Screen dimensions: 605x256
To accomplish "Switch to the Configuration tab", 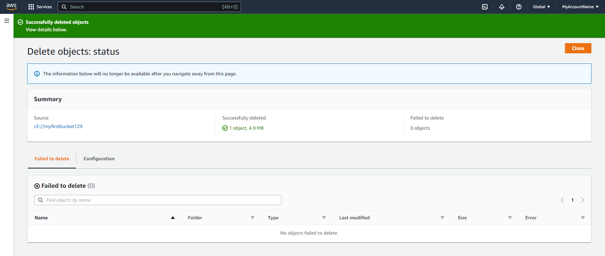I will pos(99,159).
